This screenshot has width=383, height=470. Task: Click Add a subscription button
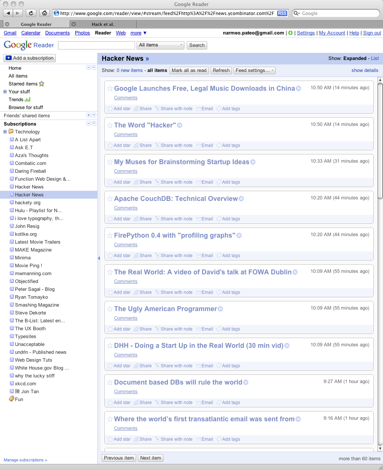point(30,58)
